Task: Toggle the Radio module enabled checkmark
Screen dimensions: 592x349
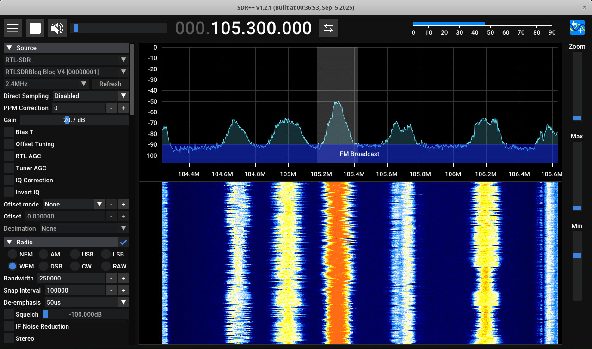Action: point(123,242)
